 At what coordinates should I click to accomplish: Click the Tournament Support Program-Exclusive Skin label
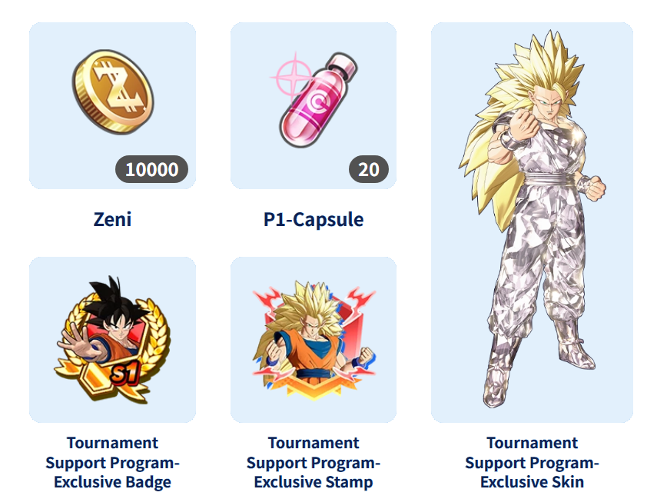[533, 462]
